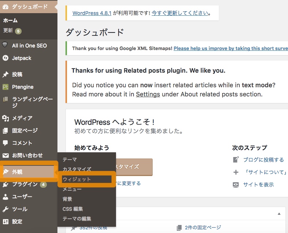Click the ブログに投稿する link

click(263, 160)
